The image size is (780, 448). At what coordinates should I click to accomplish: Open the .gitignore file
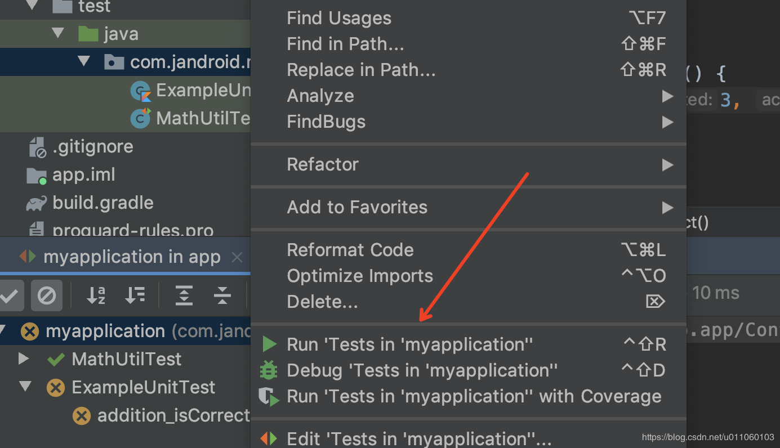point(93,146)
